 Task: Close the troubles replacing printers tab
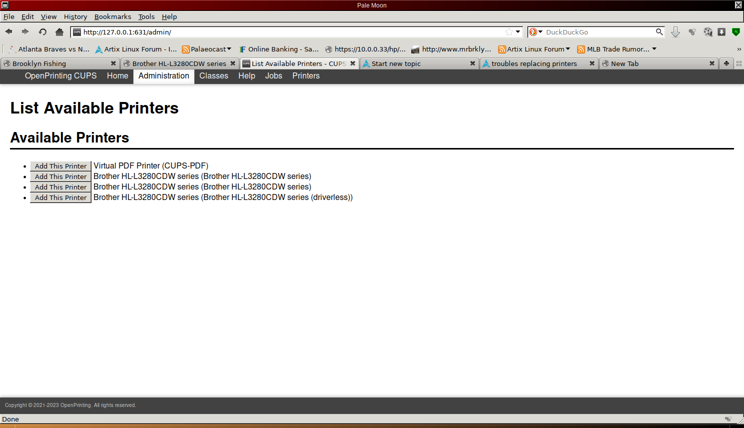point(592,63)
